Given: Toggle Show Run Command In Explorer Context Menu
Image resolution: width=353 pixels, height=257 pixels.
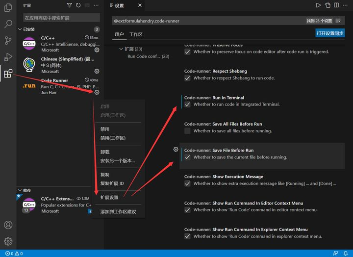Looking at the screenshot, I should pyautogui.click(x=187, y=236).
